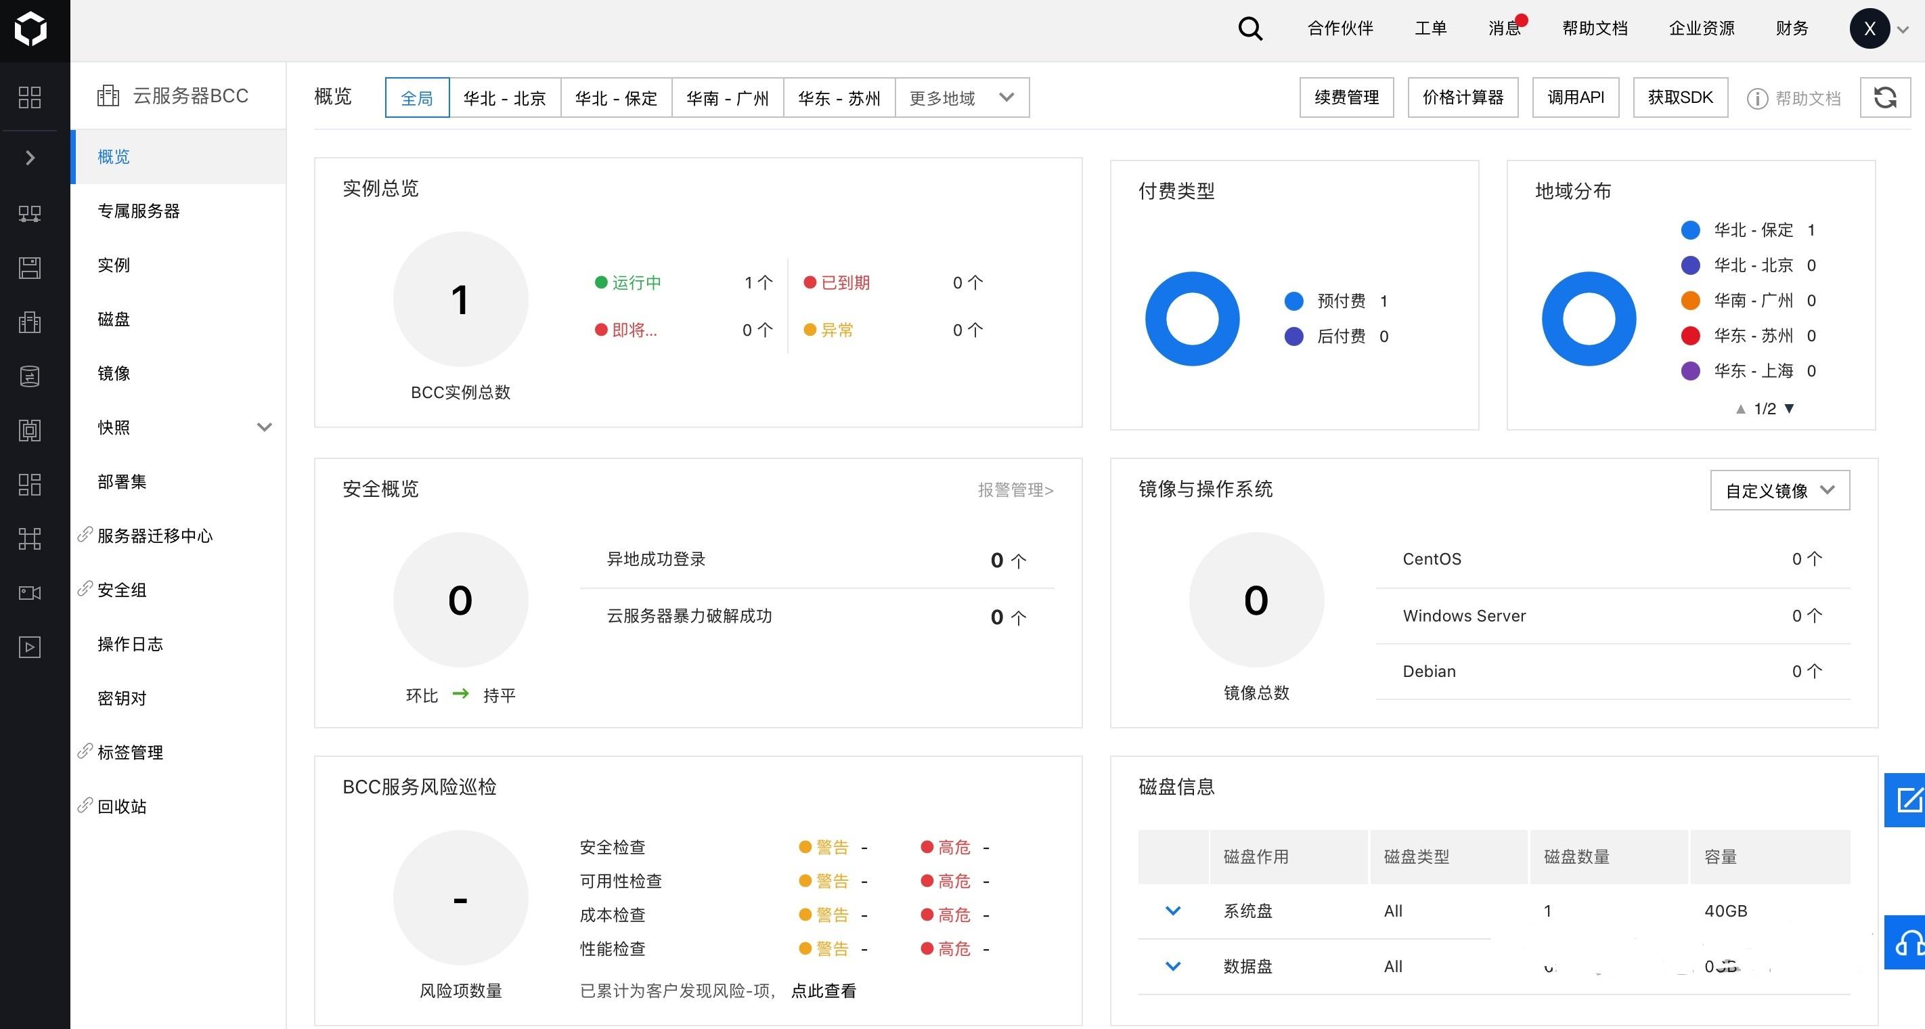Click the database sidebar icon
This screenshot has height=1029, width=1925.
point(29,376)
